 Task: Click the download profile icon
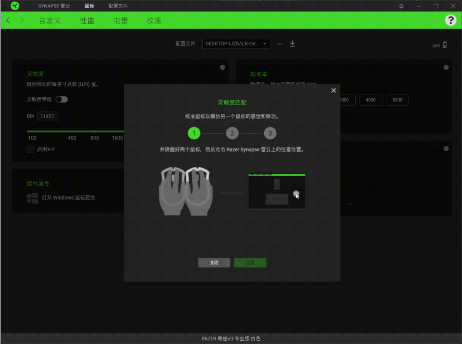(292, 44)
